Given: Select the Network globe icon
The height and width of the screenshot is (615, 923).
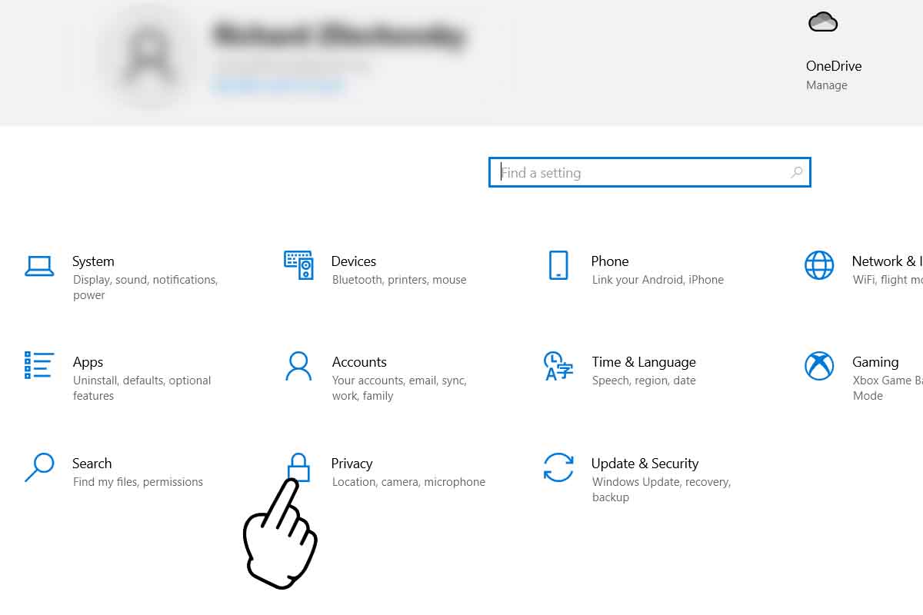Looking at the screenshot, I should (819, 265).
